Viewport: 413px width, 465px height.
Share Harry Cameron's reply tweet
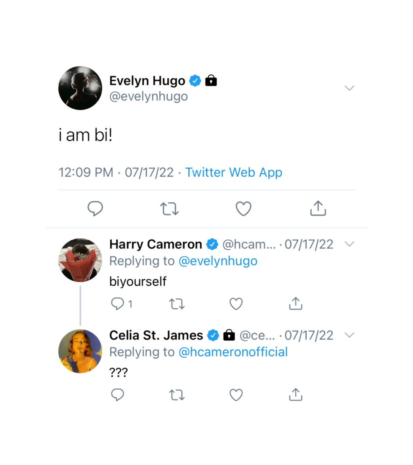click(295, 304)
